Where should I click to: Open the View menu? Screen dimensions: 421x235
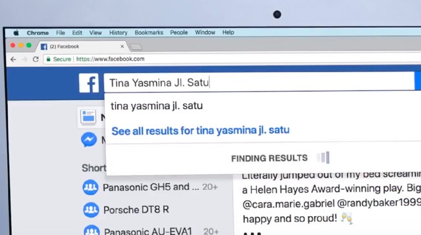[95, 33]
